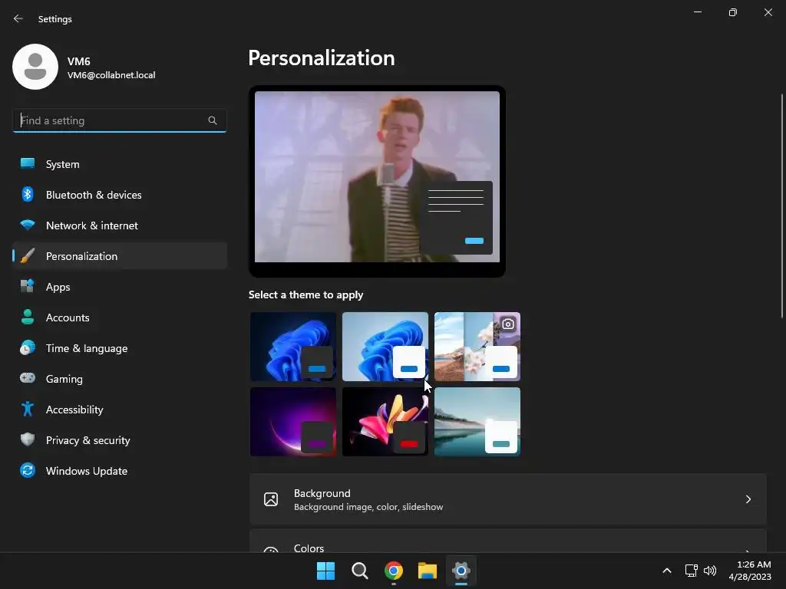
Task: Apply the purple Glow theme
Action: tap(293, 422)
